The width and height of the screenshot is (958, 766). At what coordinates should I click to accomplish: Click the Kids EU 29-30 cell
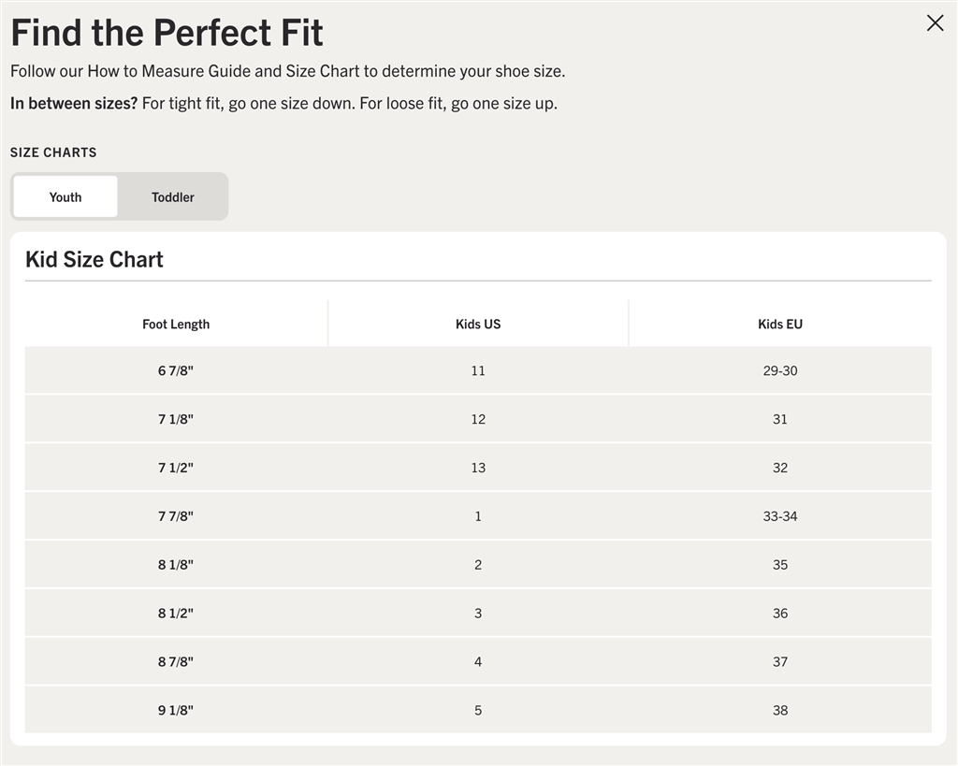click(779, 371)
